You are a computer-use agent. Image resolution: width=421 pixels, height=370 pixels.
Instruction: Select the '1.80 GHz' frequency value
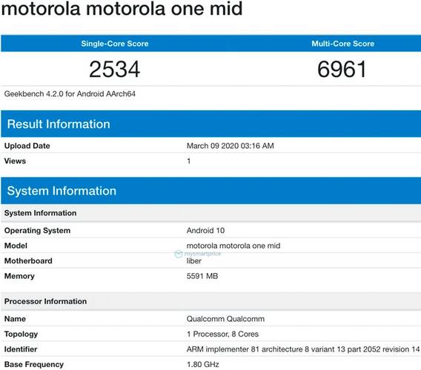tap(202, 365)
